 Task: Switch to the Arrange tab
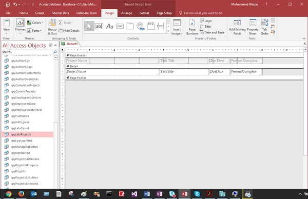126,13
